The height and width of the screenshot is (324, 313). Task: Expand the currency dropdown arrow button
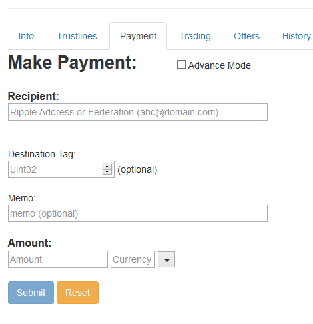coord(166,259)
